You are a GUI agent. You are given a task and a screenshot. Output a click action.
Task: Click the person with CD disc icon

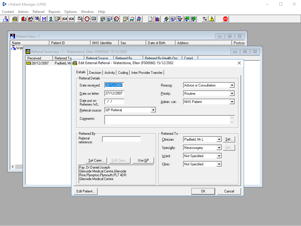166,19
